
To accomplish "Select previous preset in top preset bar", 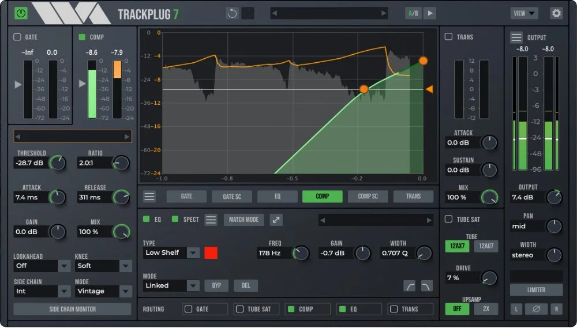I will [275, 14].
